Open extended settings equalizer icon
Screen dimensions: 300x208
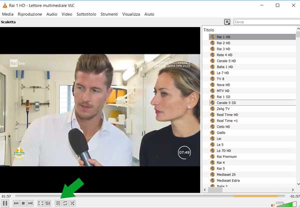[x=47, y=203]
